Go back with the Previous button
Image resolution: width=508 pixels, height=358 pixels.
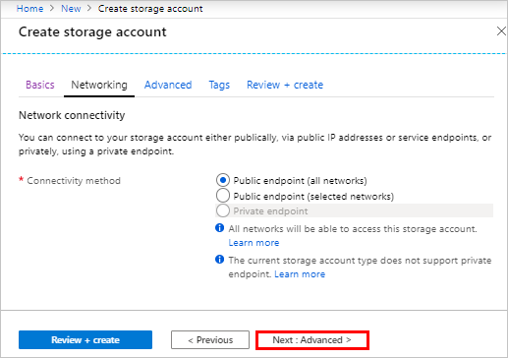coord(210,340)
